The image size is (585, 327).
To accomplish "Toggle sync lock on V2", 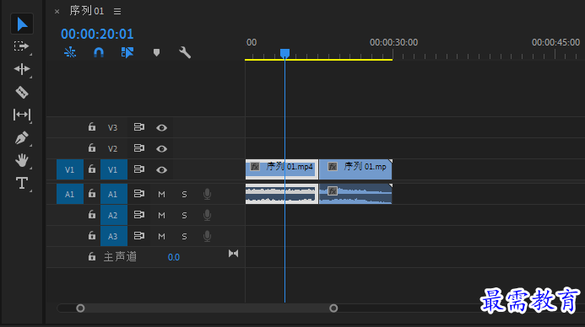I will click(x=139, y=148).
